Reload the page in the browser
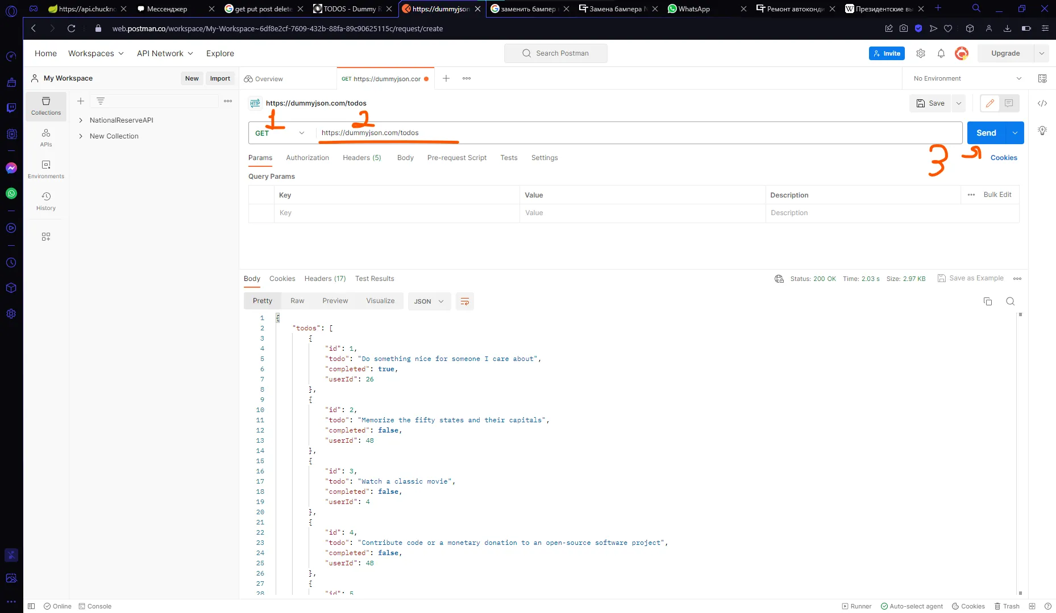The height and width of the screenshot is (613, 1056). [x=71, y=28]
